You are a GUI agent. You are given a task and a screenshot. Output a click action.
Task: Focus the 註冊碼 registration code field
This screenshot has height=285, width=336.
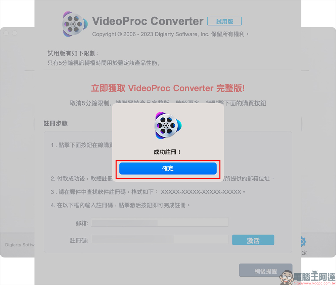(x=160, y=239)
